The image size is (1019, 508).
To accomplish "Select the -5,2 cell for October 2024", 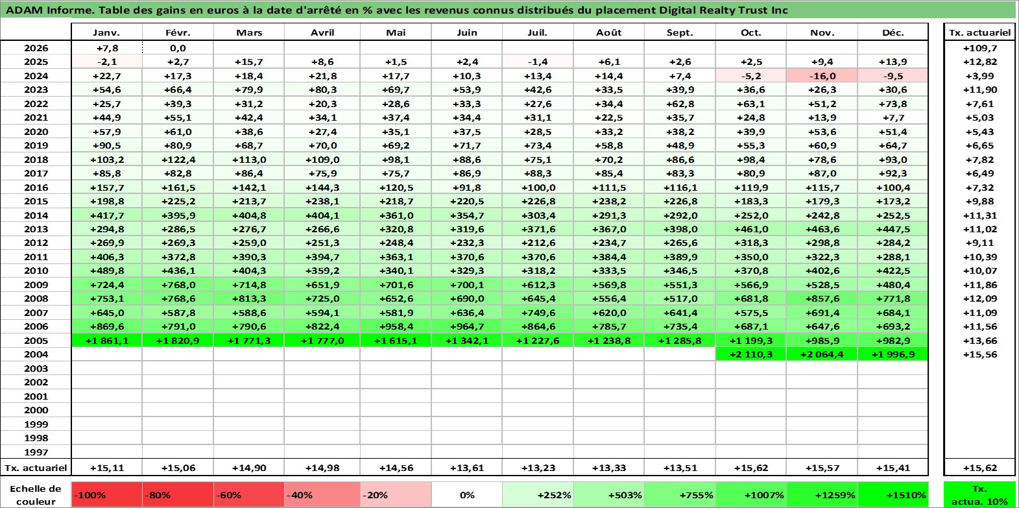I will pos(751,76).
